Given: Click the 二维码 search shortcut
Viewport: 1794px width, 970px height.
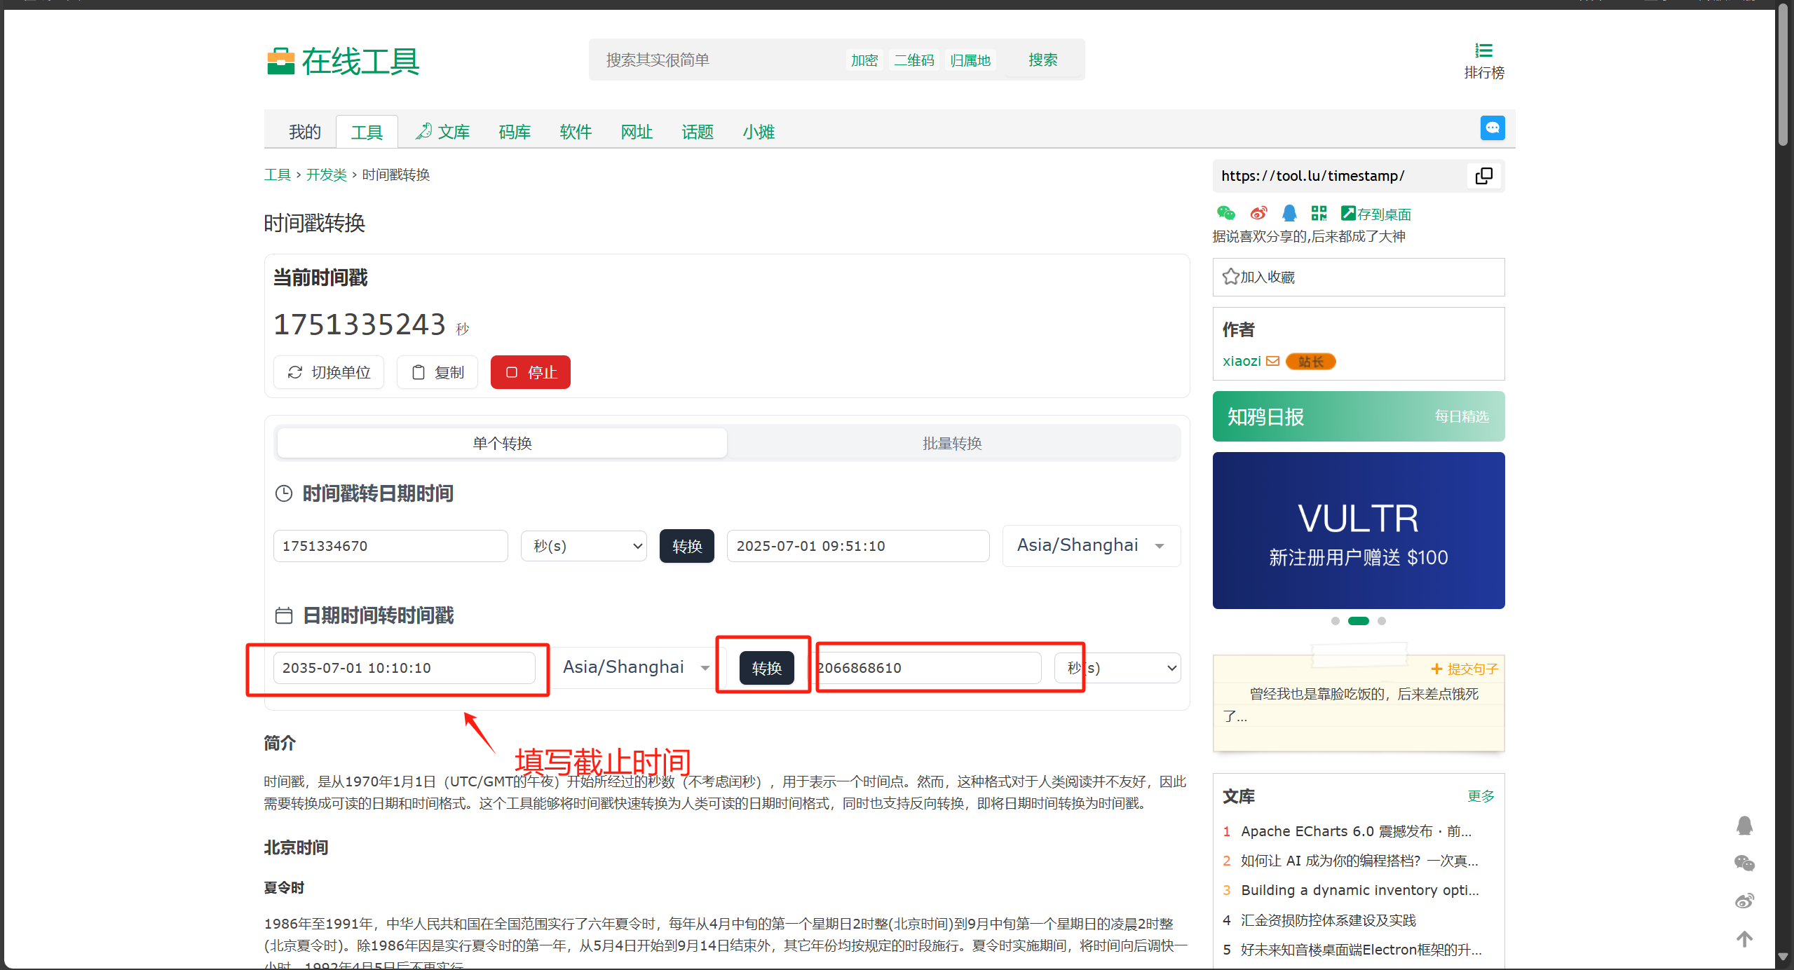Looking at the screenshot, I should click(914, 60).
